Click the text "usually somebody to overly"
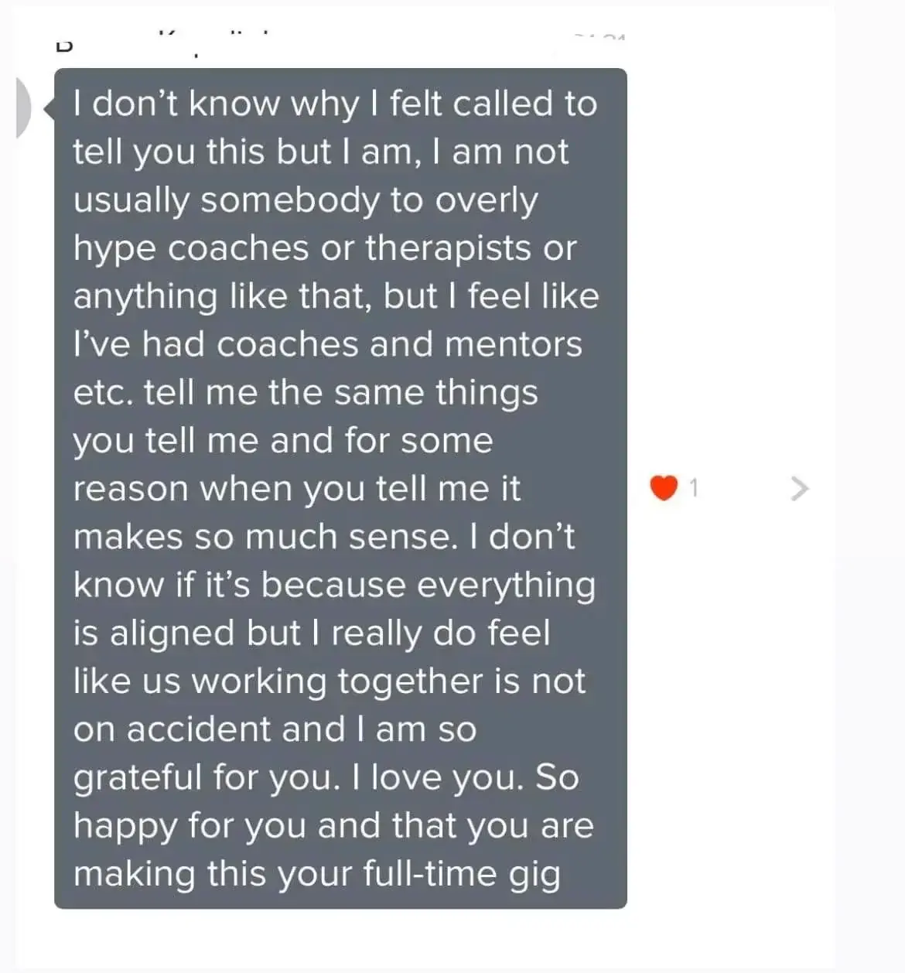The width and height of the screenshot is (905, 973). pos(305,200)
